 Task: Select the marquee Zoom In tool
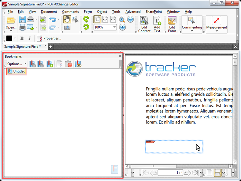click(x=122, y=19)
